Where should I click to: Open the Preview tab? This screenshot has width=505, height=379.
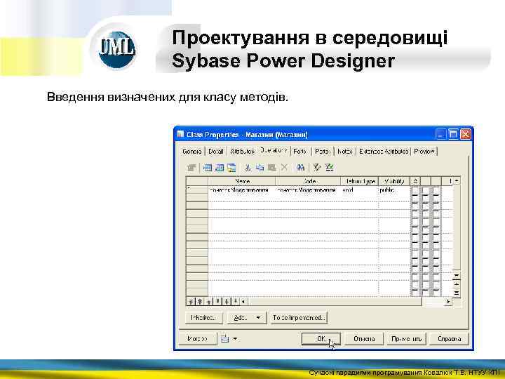click(424, 151)
